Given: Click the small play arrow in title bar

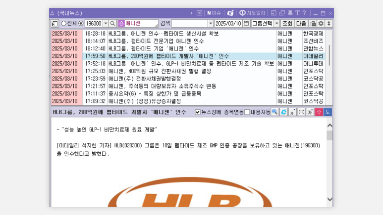Looking at the screenshot, I should (191, 13).
